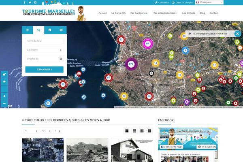Click the map home reset icon
This screenshot has height=162, width=243.
pos(4,81)
